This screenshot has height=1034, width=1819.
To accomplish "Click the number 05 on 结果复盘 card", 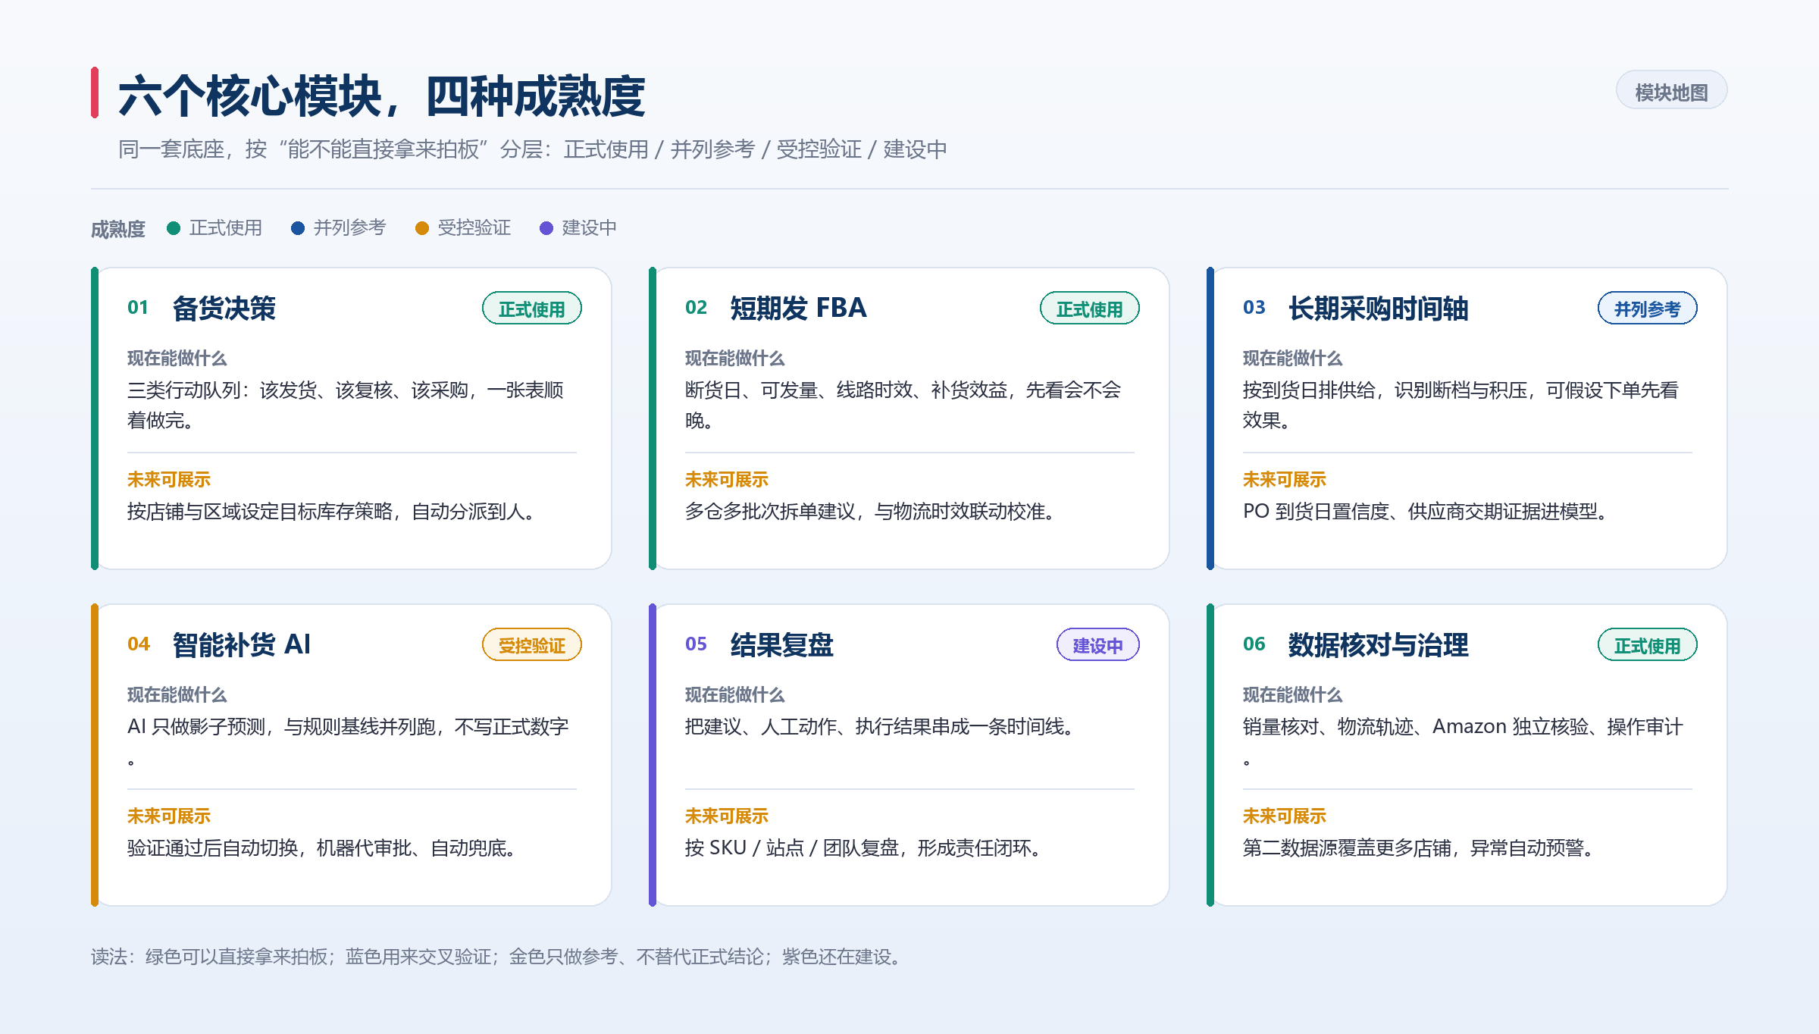I will click(696, 644).
